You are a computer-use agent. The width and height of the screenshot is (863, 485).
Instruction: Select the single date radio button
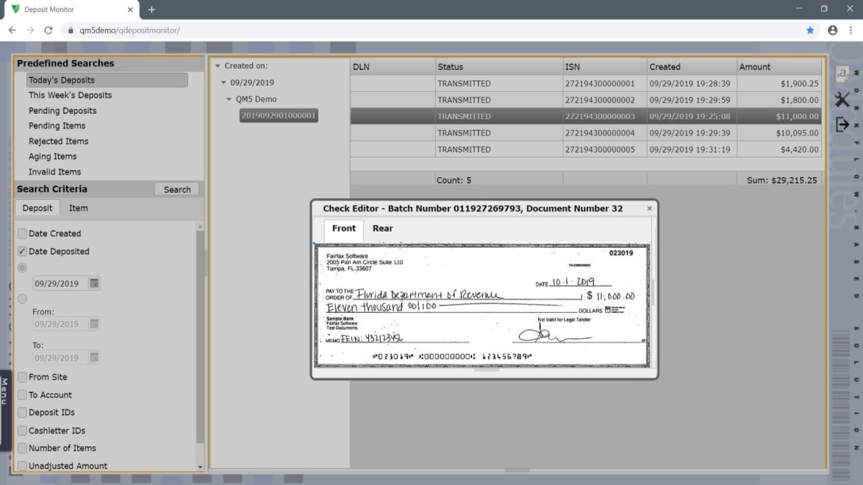pos(22,267)
